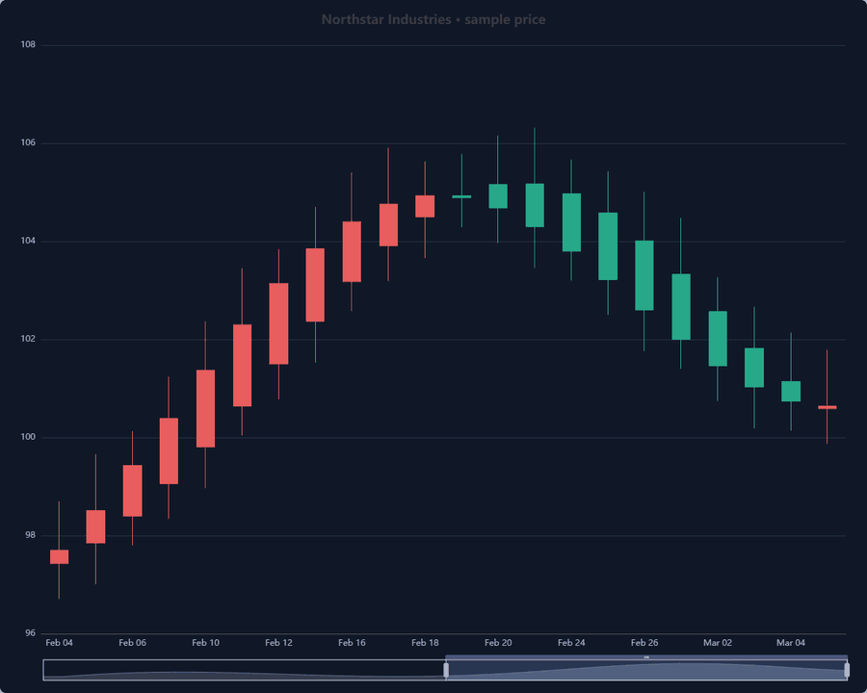This screenshot has height=693, width=867.
Task: Click the unselected left portion of the zoom slider
Action: pos(245,670)
